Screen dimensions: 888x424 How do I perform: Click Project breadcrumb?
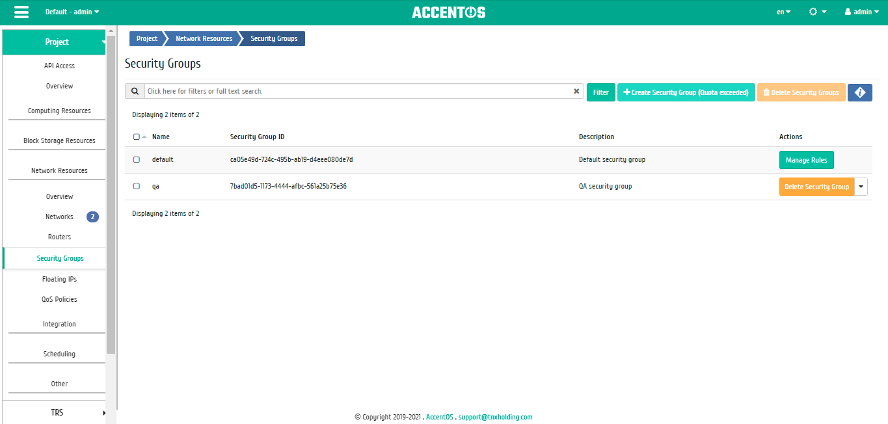pyautogui.click(x=146, y=39)
